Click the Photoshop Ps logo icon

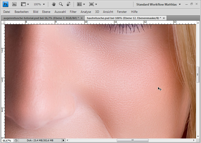5,4
